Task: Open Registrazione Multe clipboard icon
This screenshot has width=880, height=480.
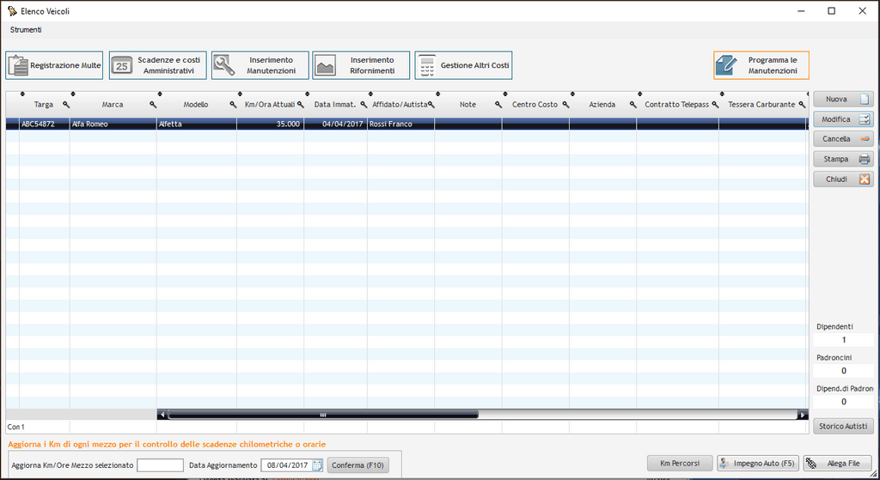Action: click(19, 65)
